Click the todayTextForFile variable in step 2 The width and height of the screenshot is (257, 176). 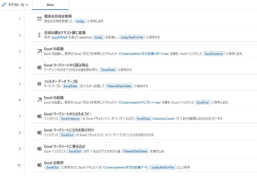pyautogui.click(x=132, y=37)
